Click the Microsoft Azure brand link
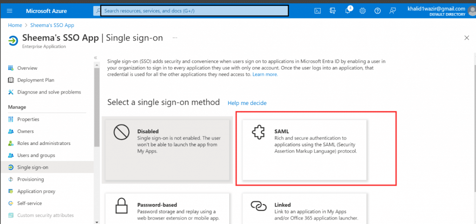 46,11
